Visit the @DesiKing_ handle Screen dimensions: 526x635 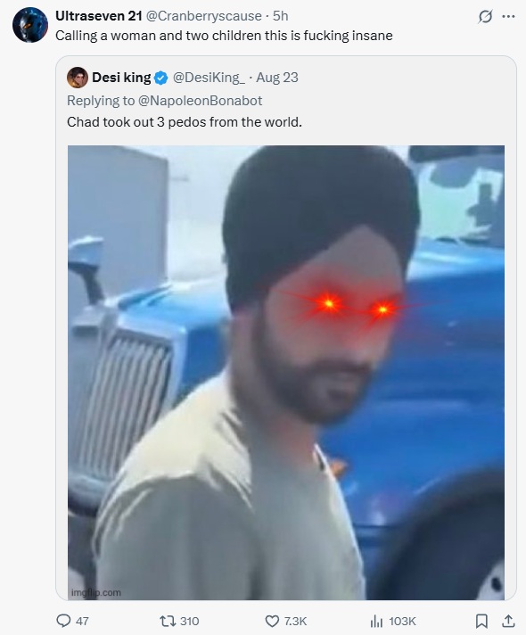[x=209, y=78]
